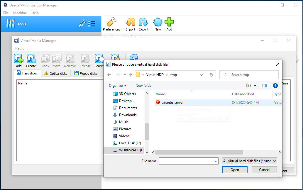Switch to the Optical disks tab
The image size is (303, 190).
pyautogui.click(x=56, y=74)
